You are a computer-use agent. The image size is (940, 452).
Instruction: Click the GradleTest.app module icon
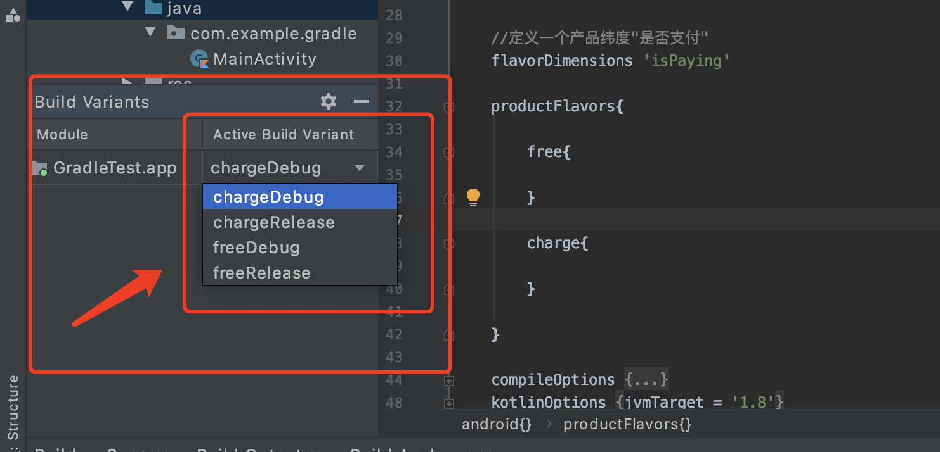[40, 169]
